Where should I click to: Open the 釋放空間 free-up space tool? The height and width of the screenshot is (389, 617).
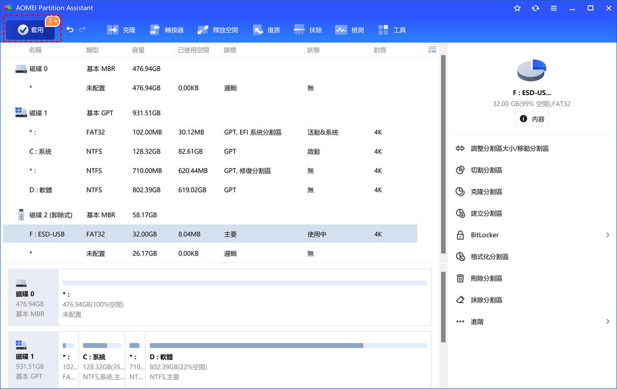click(218, 30)
